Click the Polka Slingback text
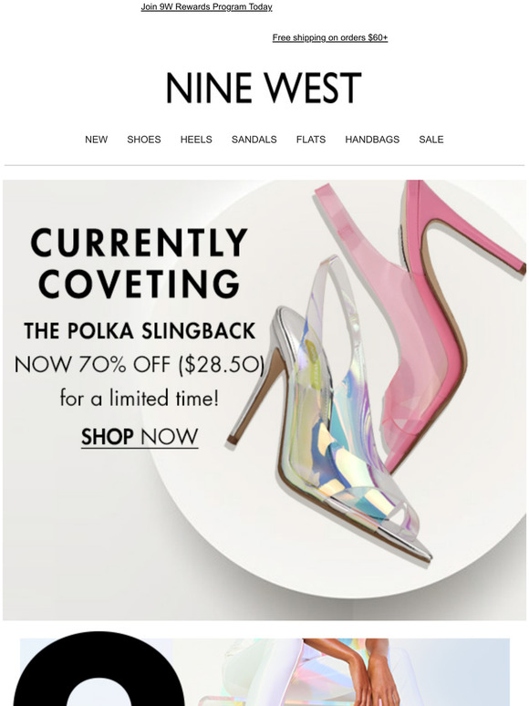This screenshot has width=529, height=706. [x=140, y=330]
